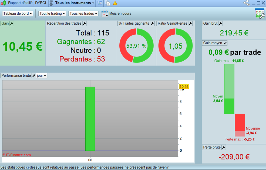Select the DYPCL account label
Viewport: 266px width, 170px height.
pos(41,3)
